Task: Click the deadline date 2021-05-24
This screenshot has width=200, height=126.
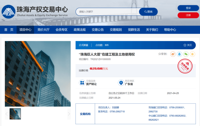Action: (114, 98)
